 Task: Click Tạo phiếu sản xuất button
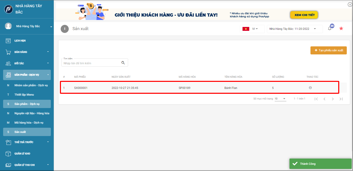(x=328, y=50)
